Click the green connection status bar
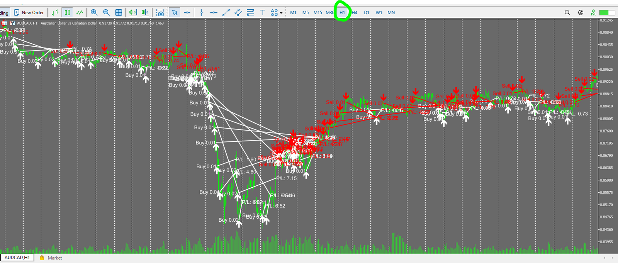 (x=607, y=13)
